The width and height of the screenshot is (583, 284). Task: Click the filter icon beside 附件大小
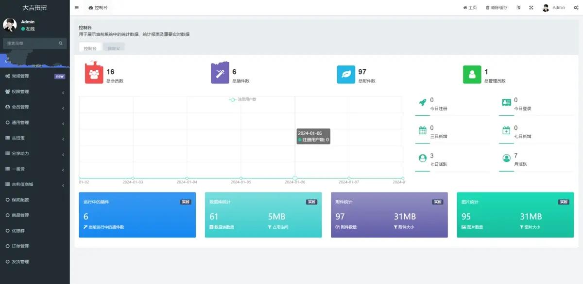395,227
